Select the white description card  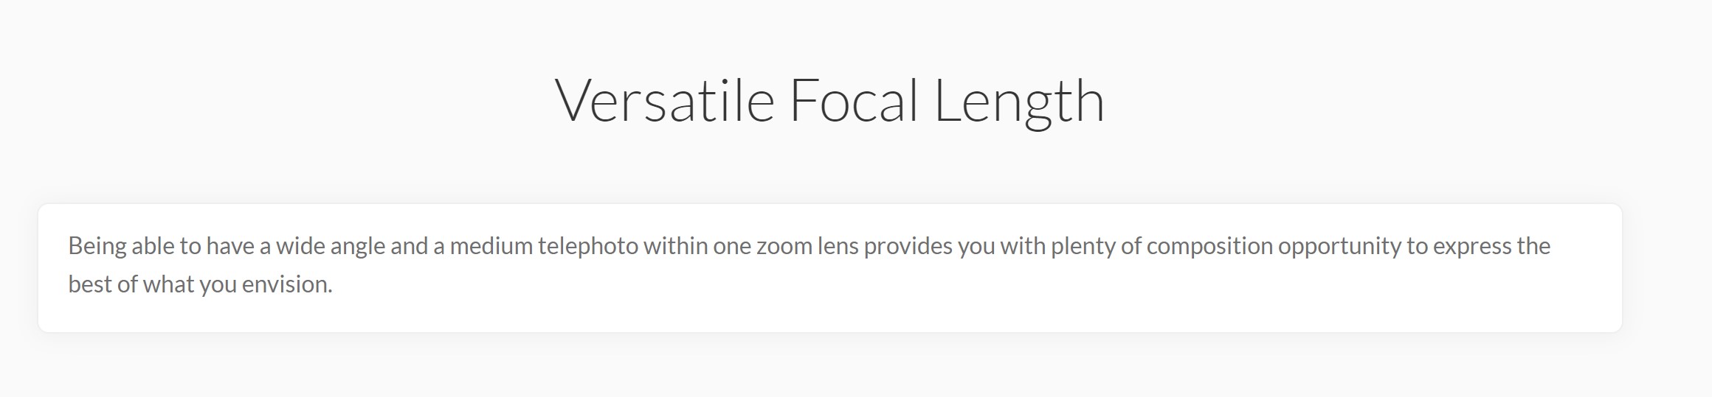(x=829, y=267)
